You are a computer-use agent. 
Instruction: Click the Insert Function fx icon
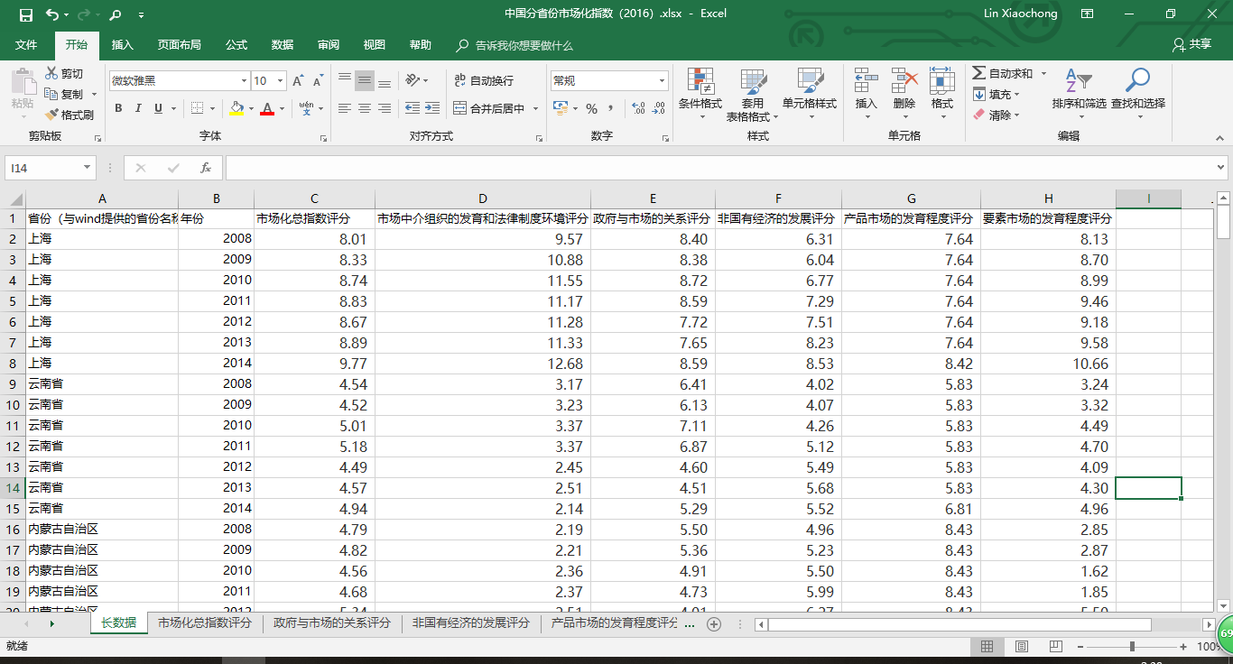click(x=206, y=168)
